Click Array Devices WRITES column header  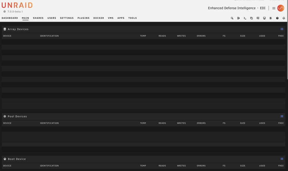pos(181,36)
